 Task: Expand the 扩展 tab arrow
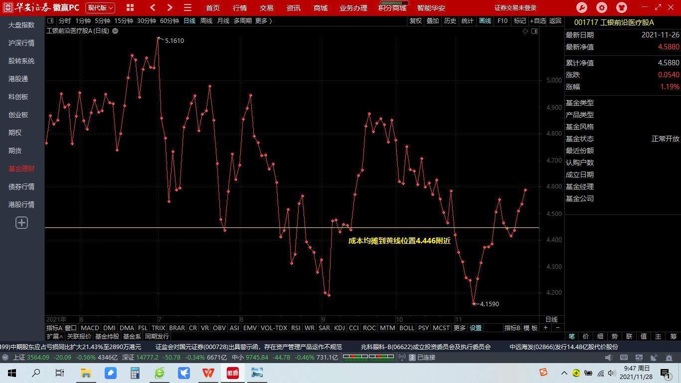click(55, 337)
